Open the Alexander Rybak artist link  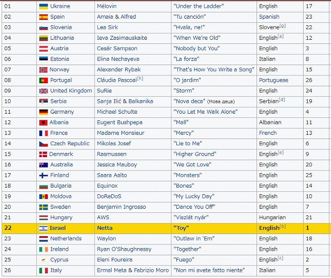(x=118, y=70)
